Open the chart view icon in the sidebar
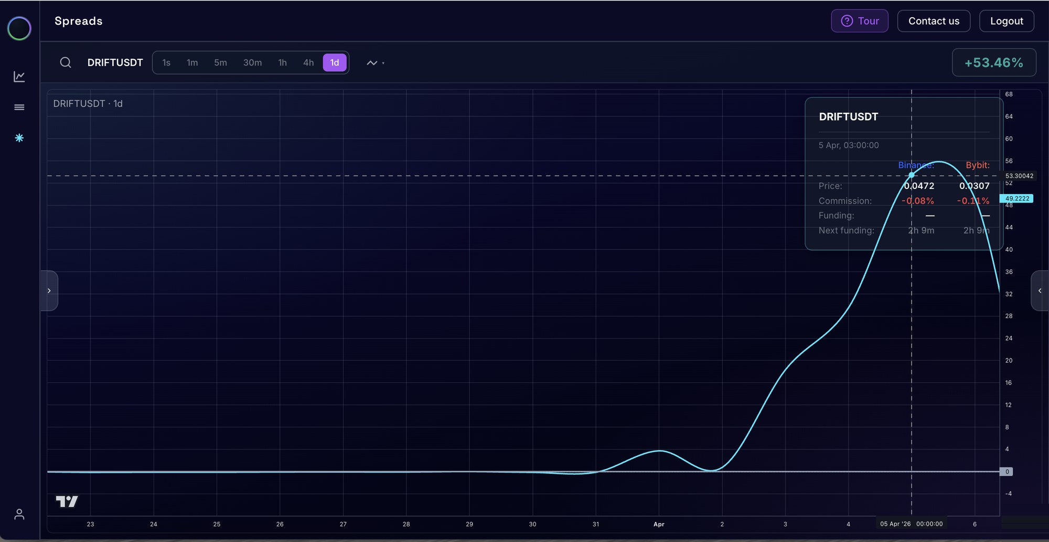Viewport: 1049px width, 542px height. (19, 77)
